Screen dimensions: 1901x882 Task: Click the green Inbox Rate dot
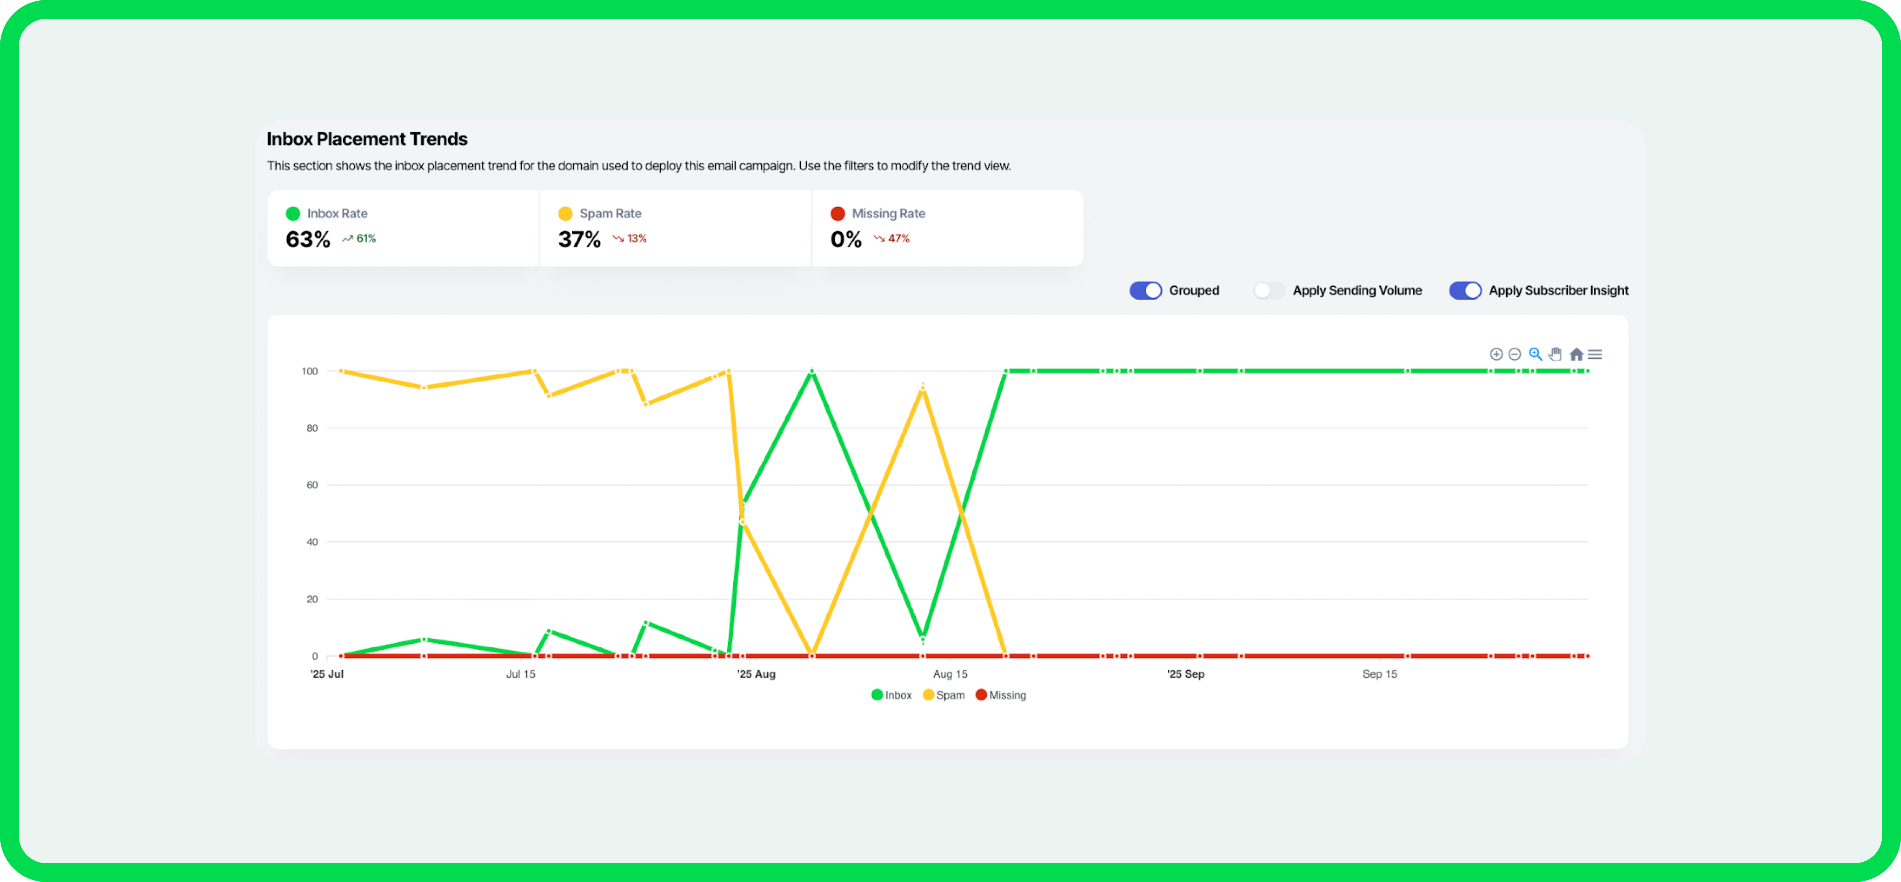pyautogui.click(x=293, y=214)
